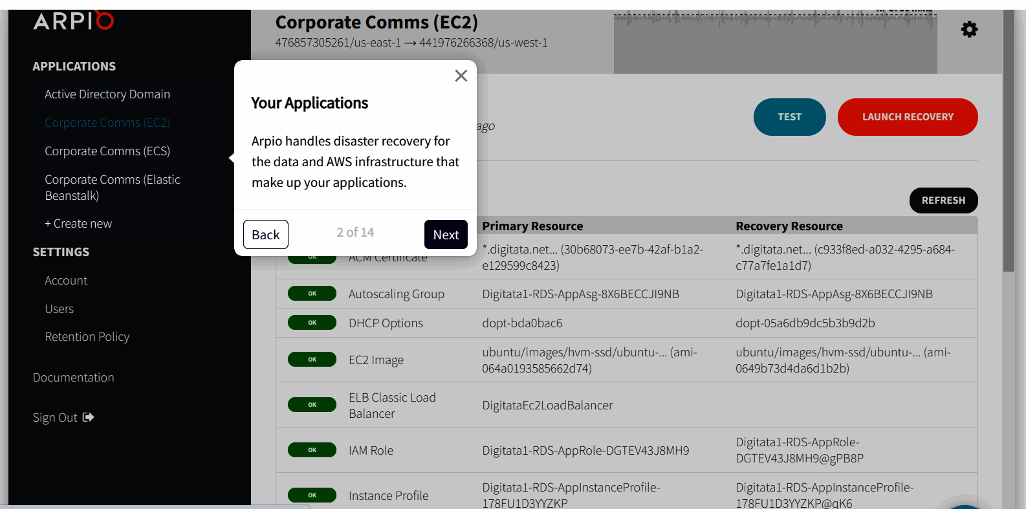Open Corporate Comms (ECS) application

click(107, 151)
